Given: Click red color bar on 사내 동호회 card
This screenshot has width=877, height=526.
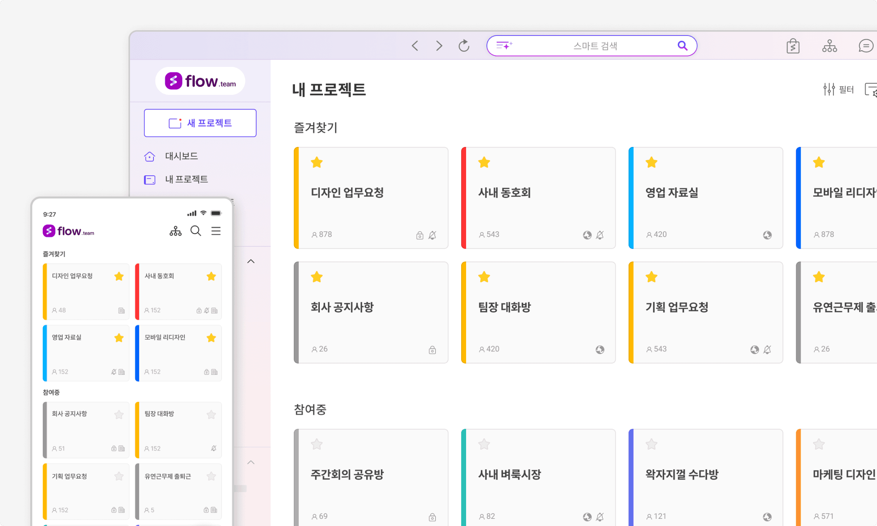Looking at the screenshot, I should (x=463, y=198).
